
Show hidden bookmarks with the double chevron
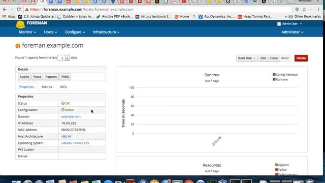click(285, 17)
